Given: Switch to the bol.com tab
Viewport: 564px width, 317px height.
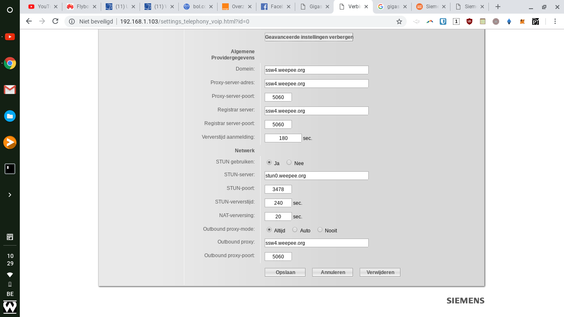Looking at the screenshot, I should tap(196, 7).
